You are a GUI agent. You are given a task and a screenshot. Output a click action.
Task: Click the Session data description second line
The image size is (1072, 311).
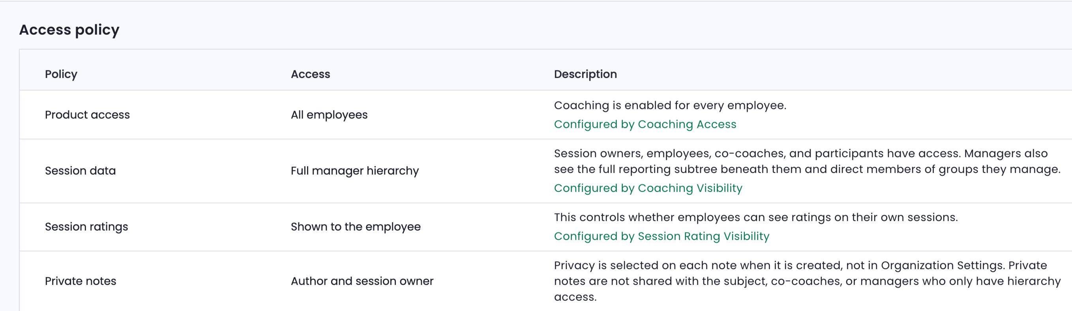[807, 169]
